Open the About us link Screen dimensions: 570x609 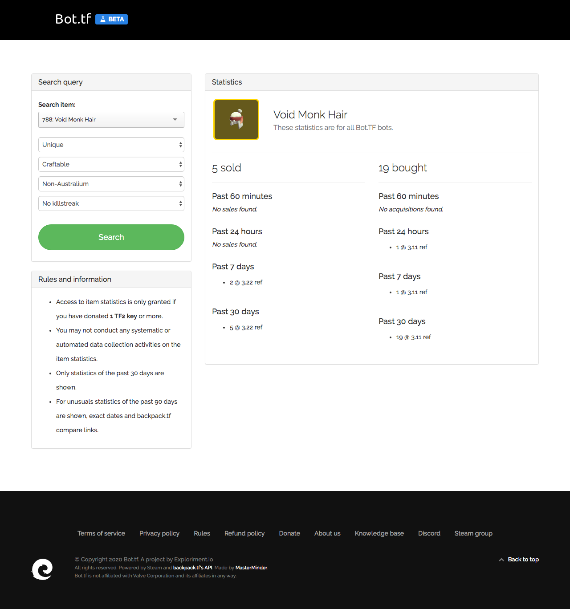[x=327, y=533]
